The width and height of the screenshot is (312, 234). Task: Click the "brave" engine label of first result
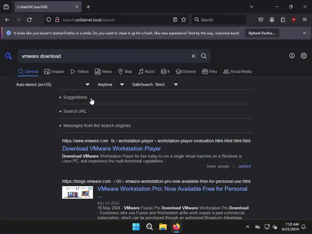point(211,166)
